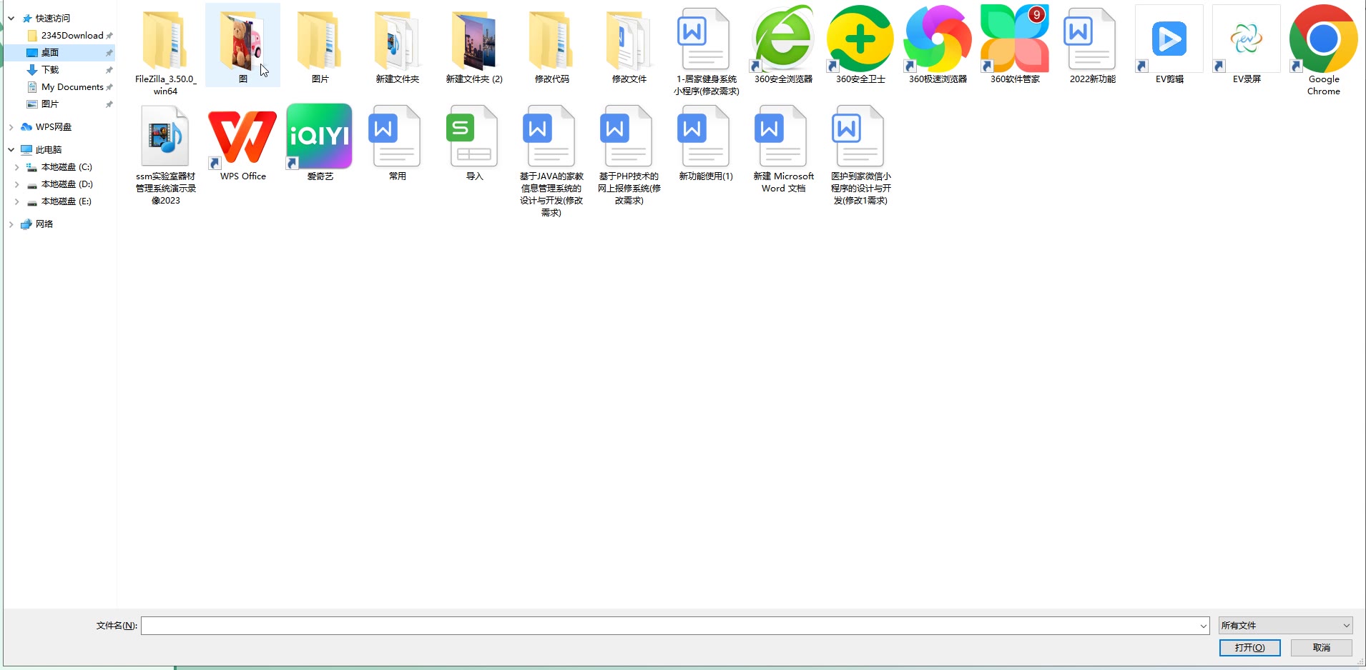The width and height of the screenshot is (1366, 670).
Task: Open the 所有文件 file type dropdown
Action: (x=1285, y=626)
